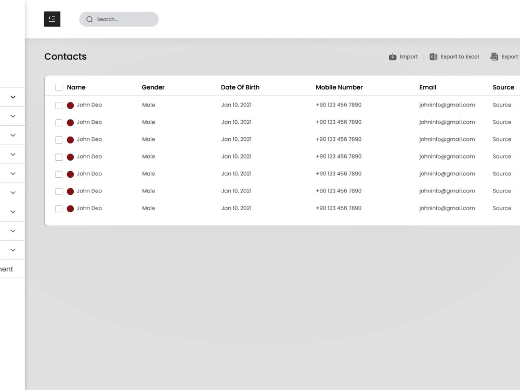Click the Contacts page heading

(66, 56)
